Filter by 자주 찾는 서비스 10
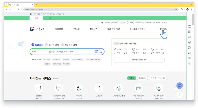Viewport: 198px width, 108px height. tap(158, 78)
